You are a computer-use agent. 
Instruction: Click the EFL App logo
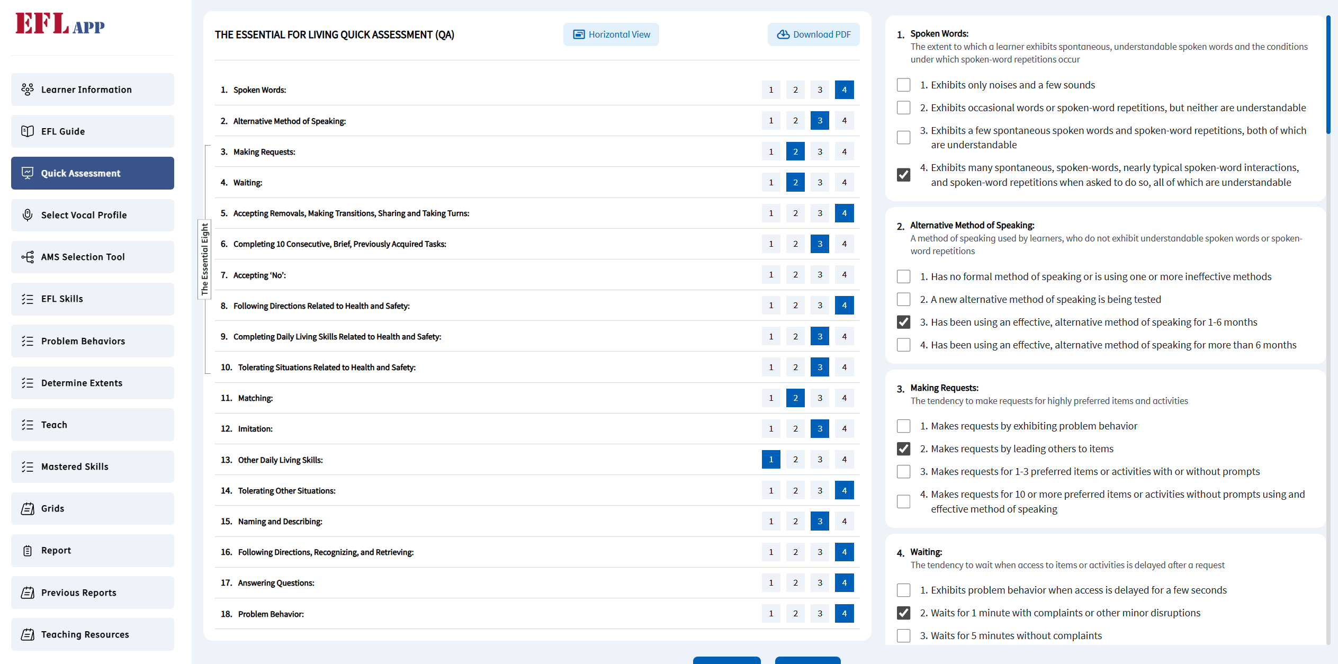point(60,24)
